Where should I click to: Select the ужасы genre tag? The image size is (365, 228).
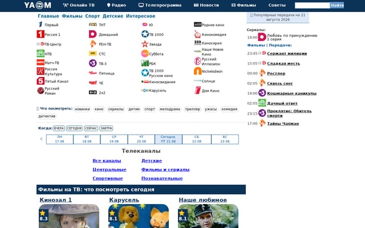(210, 109)
